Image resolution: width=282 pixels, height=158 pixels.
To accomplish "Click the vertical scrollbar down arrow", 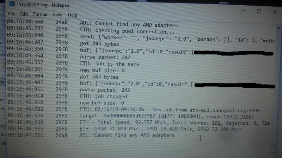I will coord(272,152).
